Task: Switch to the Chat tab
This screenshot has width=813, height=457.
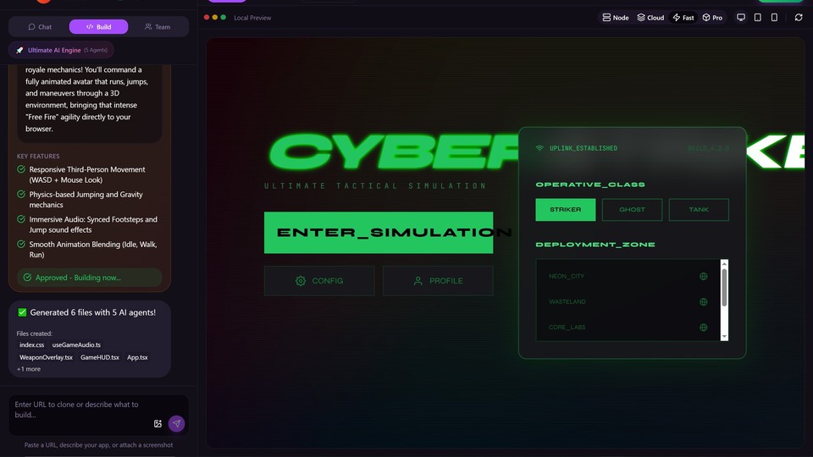Action: pos(40,27)
